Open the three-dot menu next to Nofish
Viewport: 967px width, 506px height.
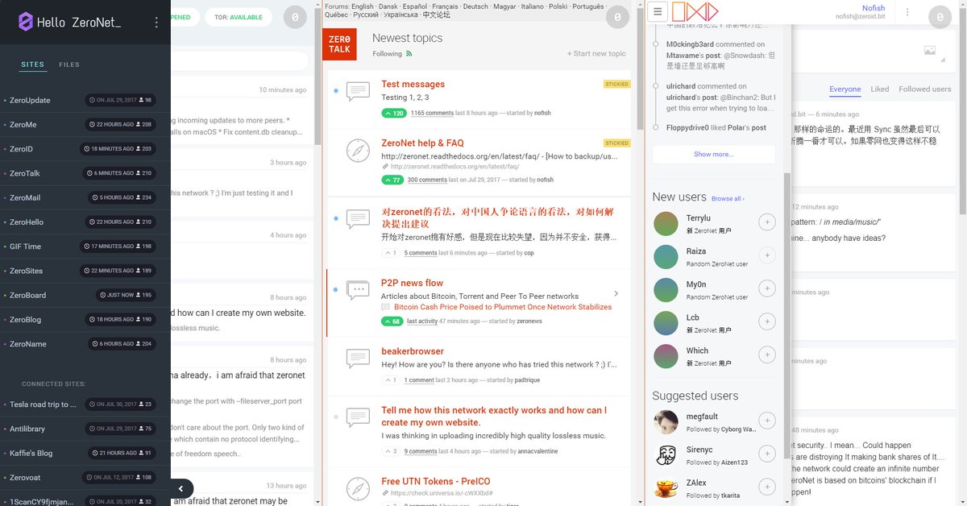pos(907,12)
